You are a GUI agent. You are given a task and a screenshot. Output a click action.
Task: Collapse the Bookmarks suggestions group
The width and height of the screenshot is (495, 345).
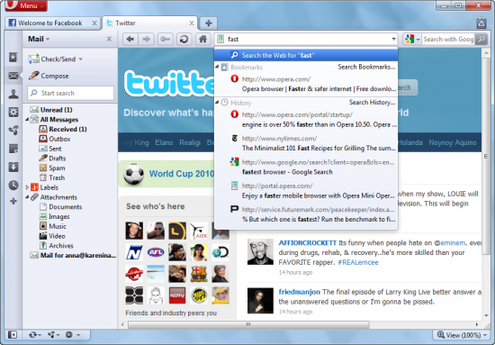217,67
